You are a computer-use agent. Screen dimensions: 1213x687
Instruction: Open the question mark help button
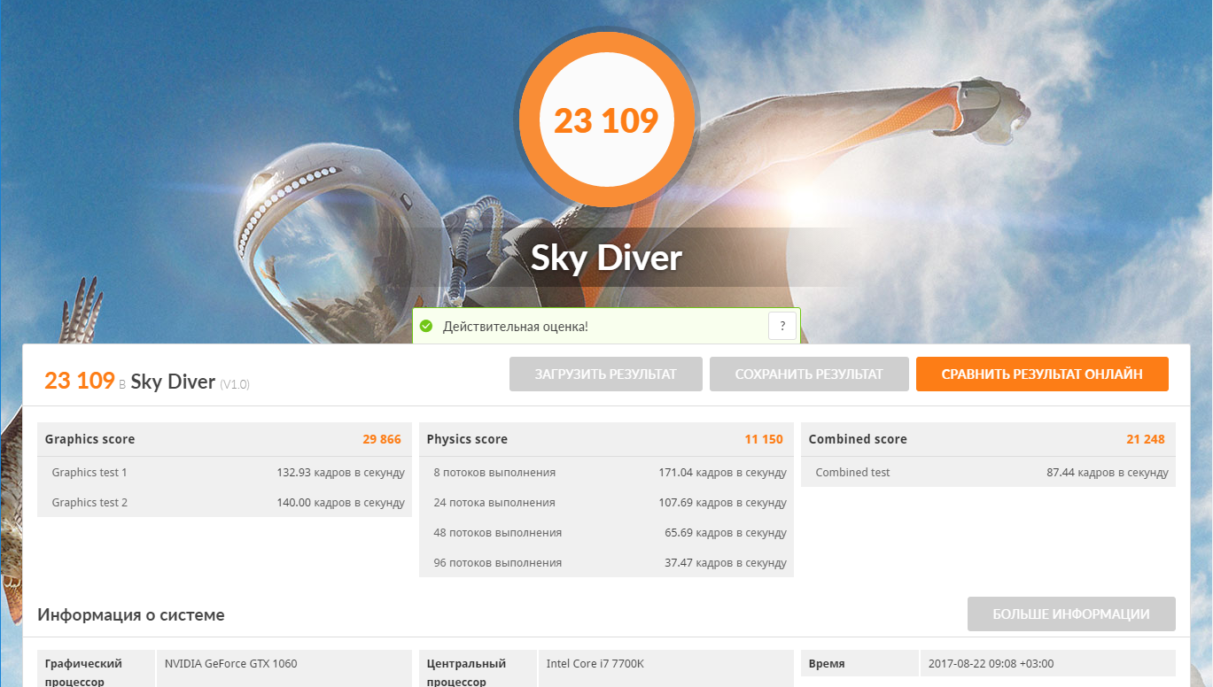tap(781, 327)
